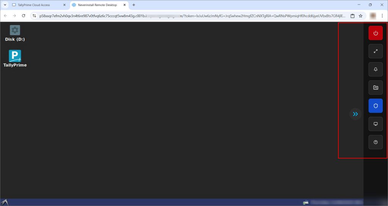
Task: Open display settings monitor icon
Action: (x=375, y=124)
